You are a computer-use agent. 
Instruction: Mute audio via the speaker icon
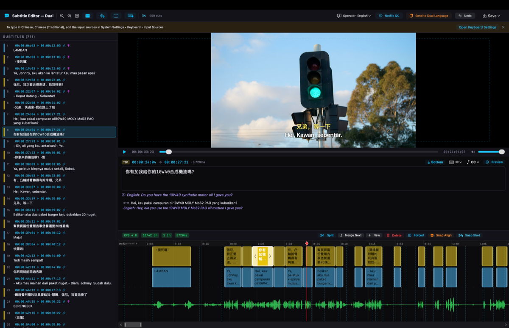(473, 152)
